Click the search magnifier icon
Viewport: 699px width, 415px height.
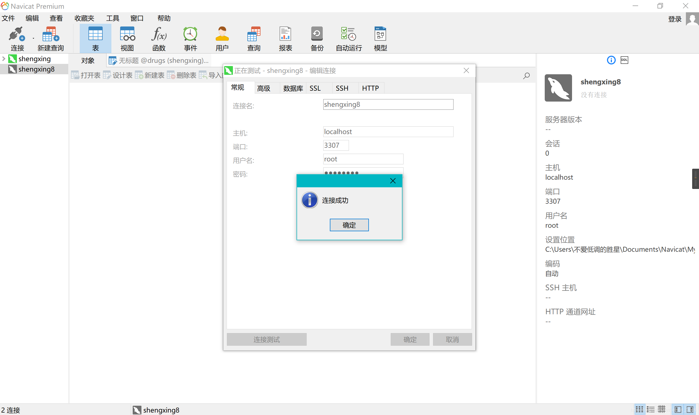[526, 76]
